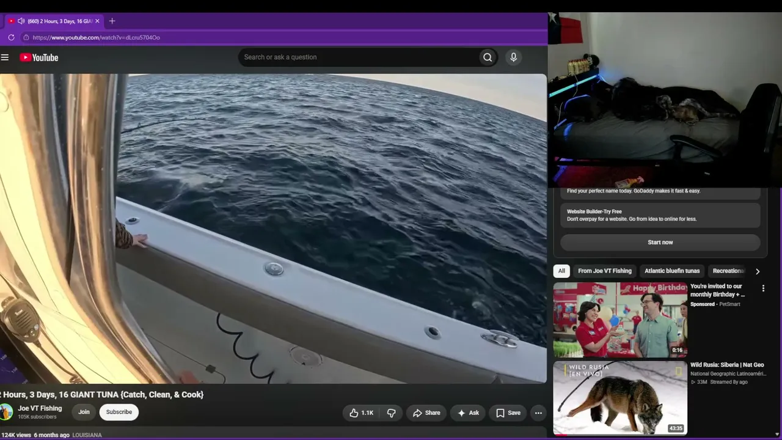
Task: Click the Ask button
Action: pos(468,413)
